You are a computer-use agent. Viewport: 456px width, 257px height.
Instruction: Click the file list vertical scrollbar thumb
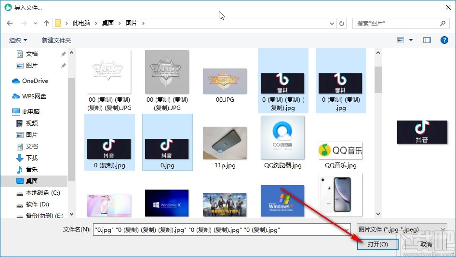[378, 80]
